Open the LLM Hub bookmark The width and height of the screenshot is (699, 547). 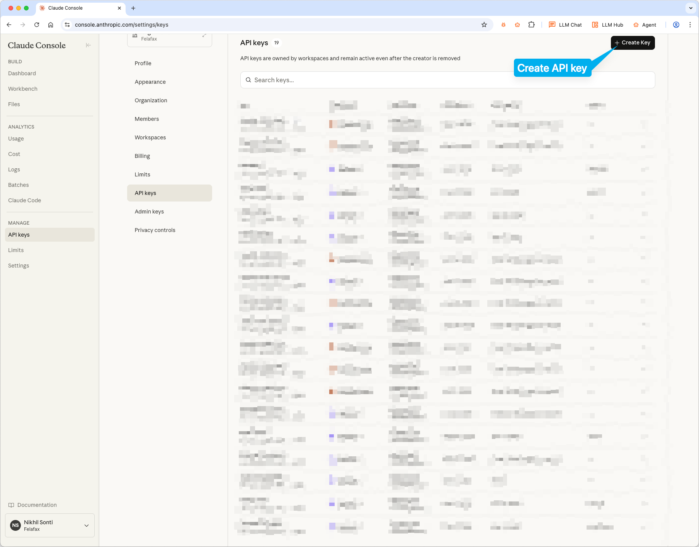607,25
